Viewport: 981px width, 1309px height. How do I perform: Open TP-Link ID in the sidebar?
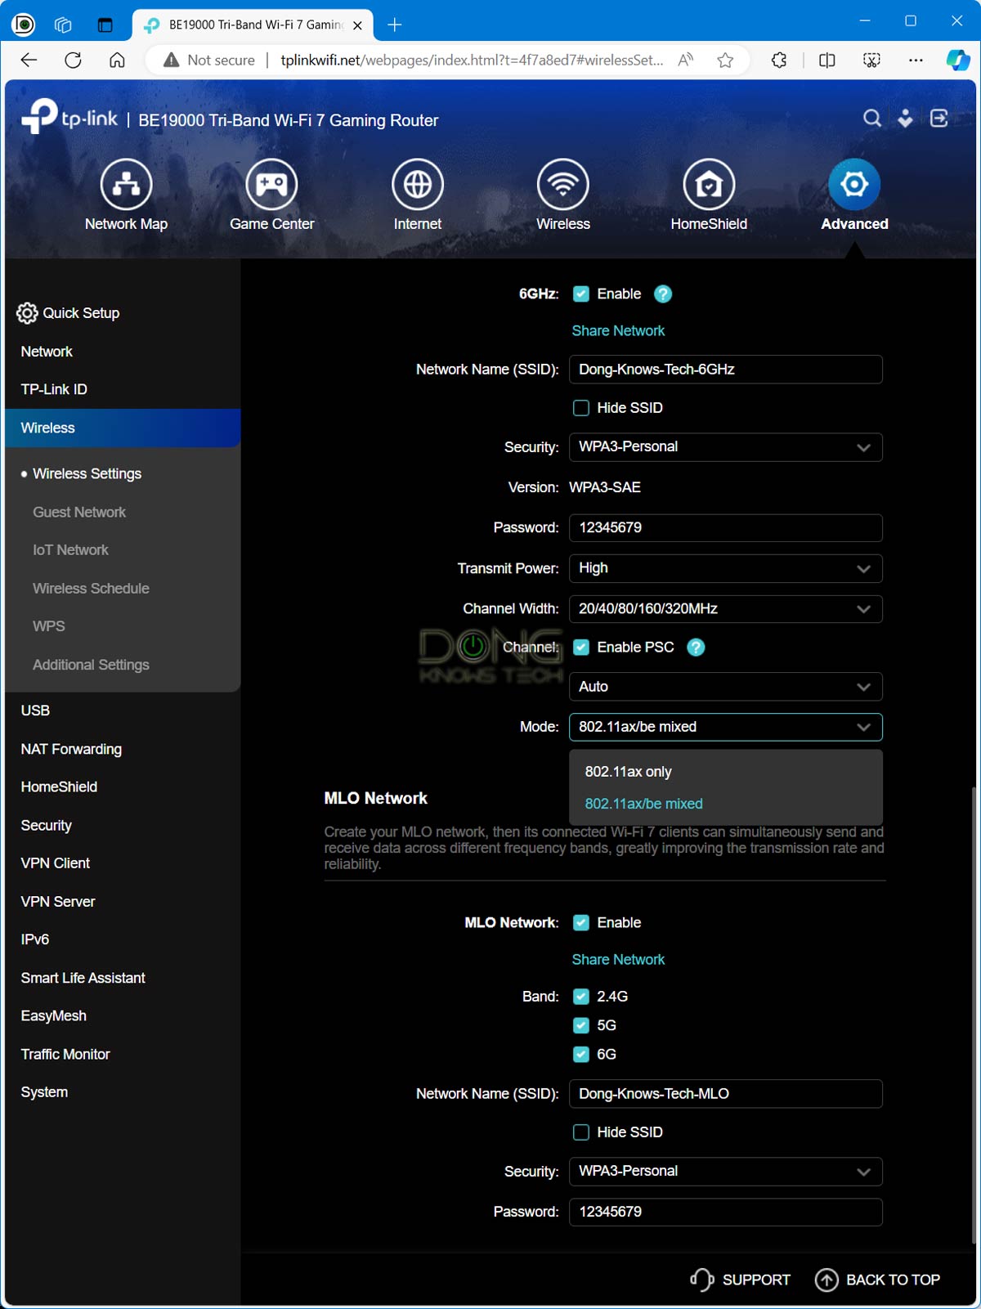[54, 389]
